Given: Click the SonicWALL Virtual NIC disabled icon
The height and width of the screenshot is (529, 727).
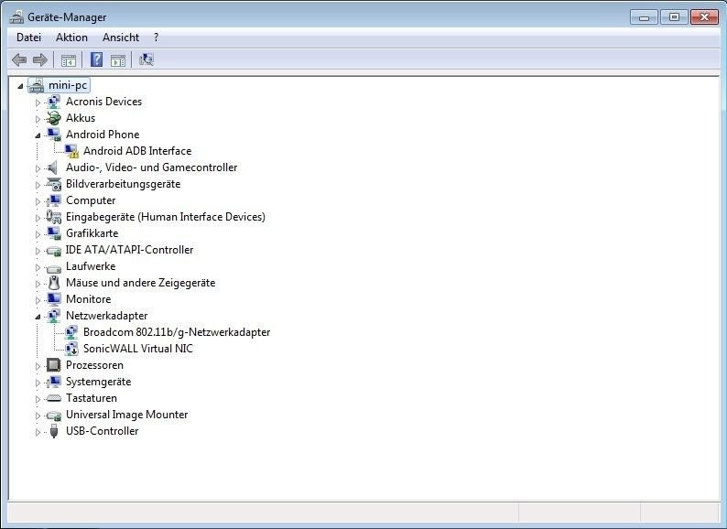Looking at the screenshot, I should coord(71,349).
